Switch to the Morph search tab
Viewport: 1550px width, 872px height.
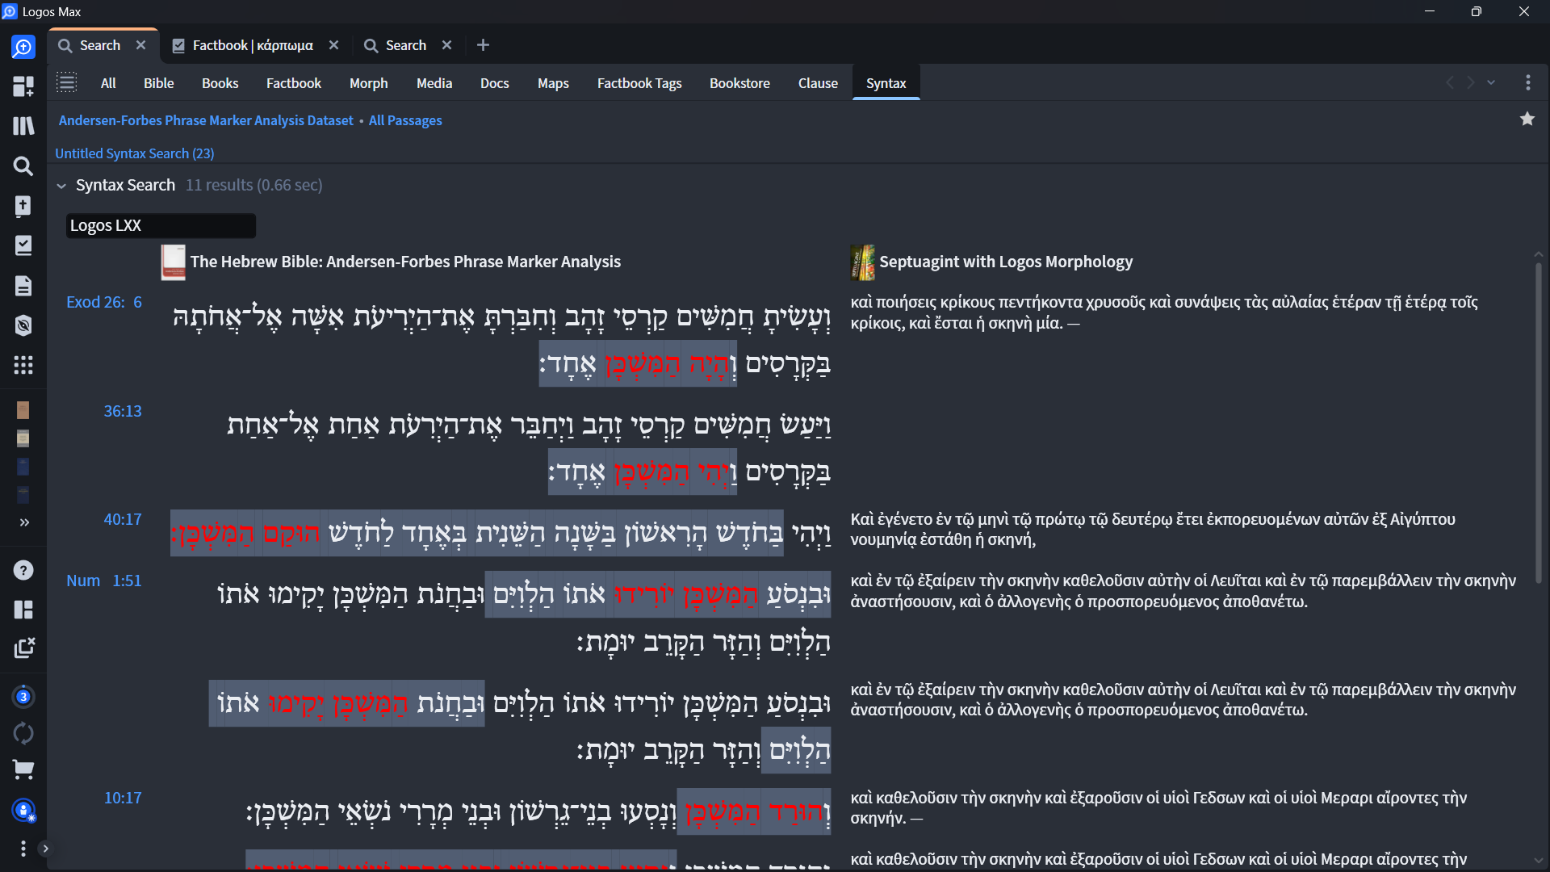[368, 83]
